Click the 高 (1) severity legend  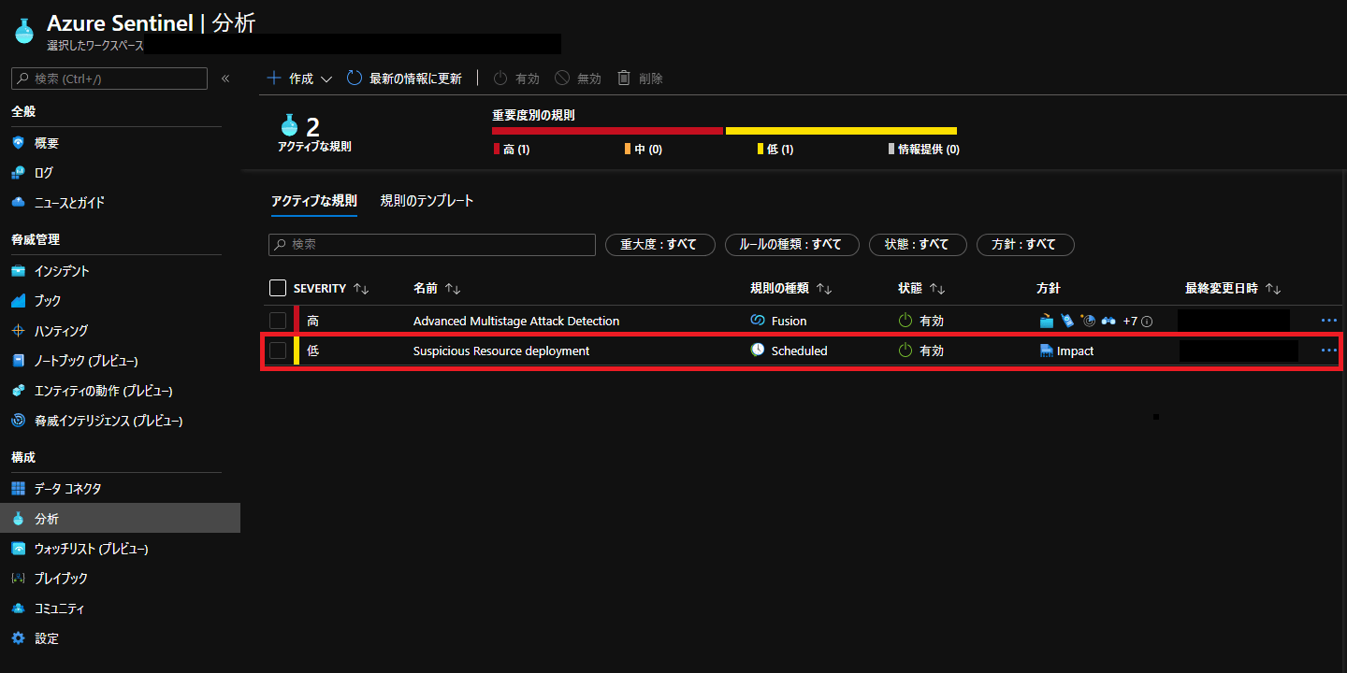coord(512,150)
